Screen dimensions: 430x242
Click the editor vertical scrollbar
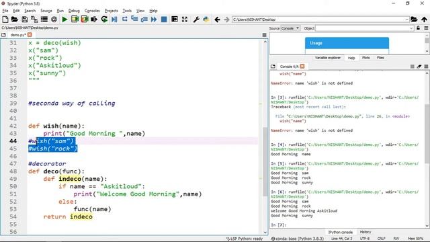tap(265, 162)
